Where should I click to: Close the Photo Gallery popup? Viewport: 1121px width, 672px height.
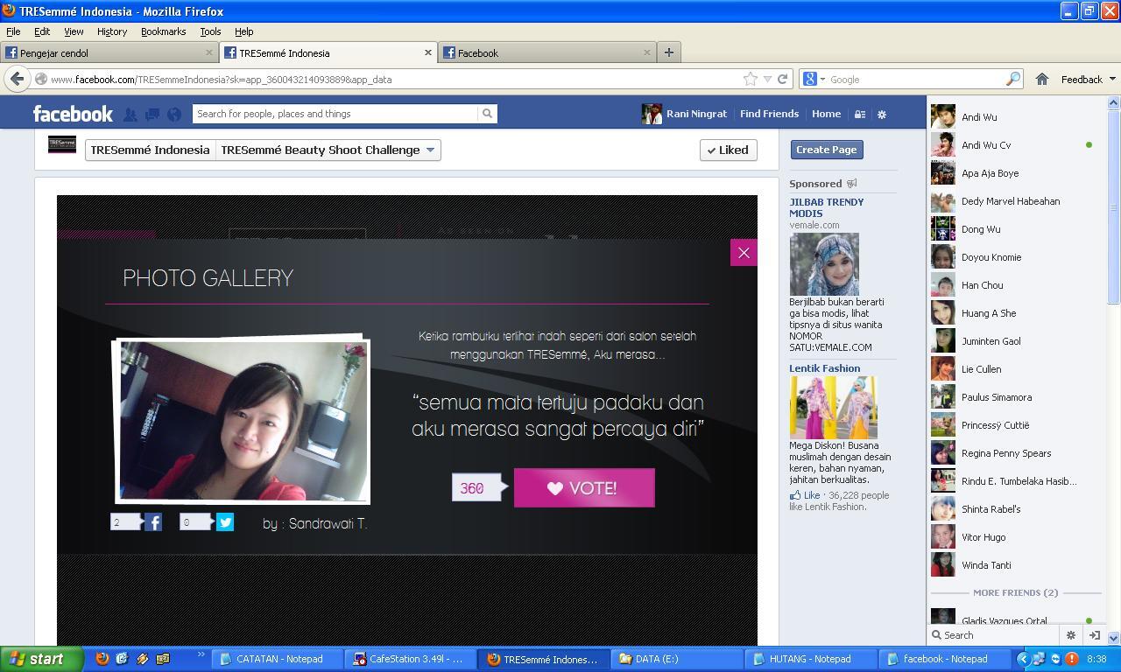[744, 253]
